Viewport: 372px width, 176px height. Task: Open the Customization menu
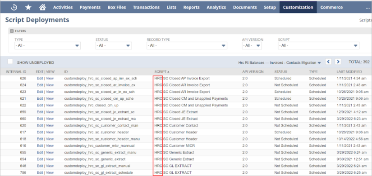pyautogui.click(x=298, y=7)
